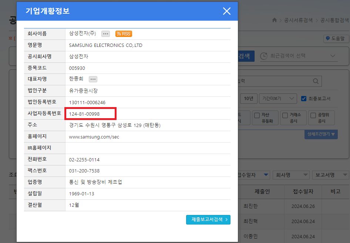This screenshot has width=350, height=243.
Task: Click English name SAMSUNG ELECTRONICS CO,.LTD
Action: [105, 45]
